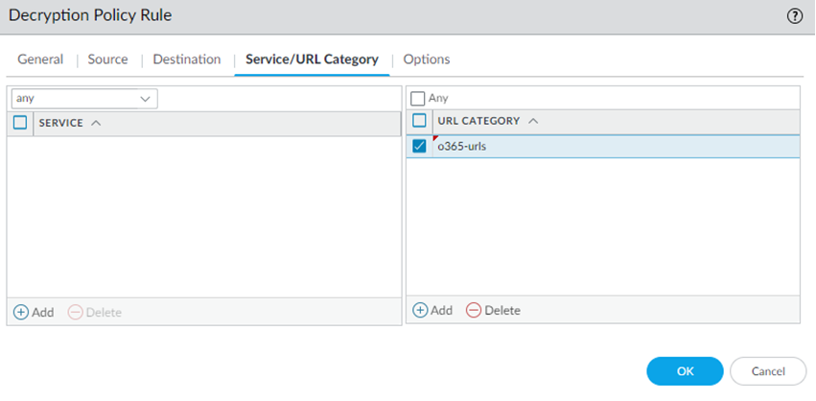Confirm the rule with OK button
This screenshot has width=816, height=401.
click(685, 371)
